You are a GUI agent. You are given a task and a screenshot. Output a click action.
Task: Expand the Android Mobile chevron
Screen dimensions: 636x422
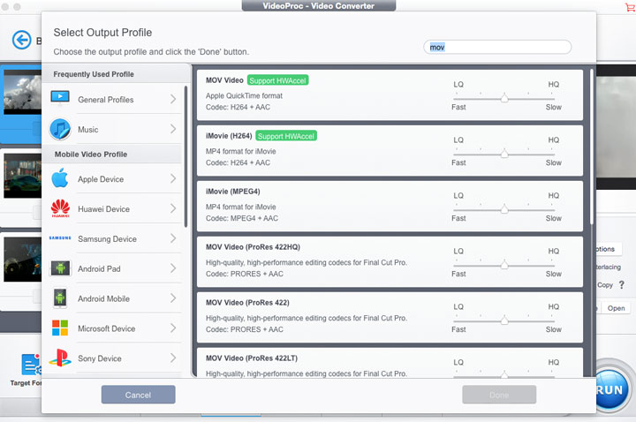coord(173,298)
